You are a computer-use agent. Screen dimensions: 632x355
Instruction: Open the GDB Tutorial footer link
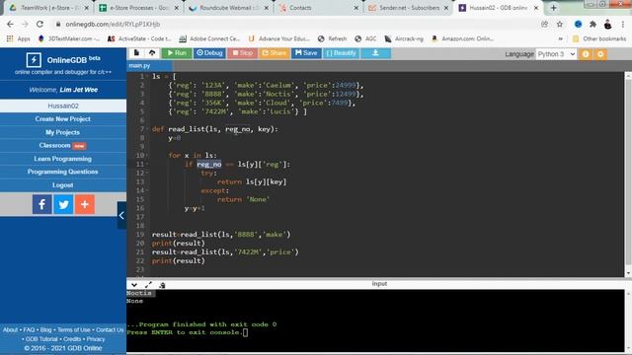41,339
